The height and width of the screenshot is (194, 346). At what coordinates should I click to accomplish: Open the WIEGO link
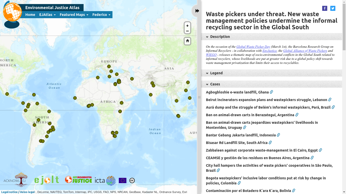tap(211, 55)
